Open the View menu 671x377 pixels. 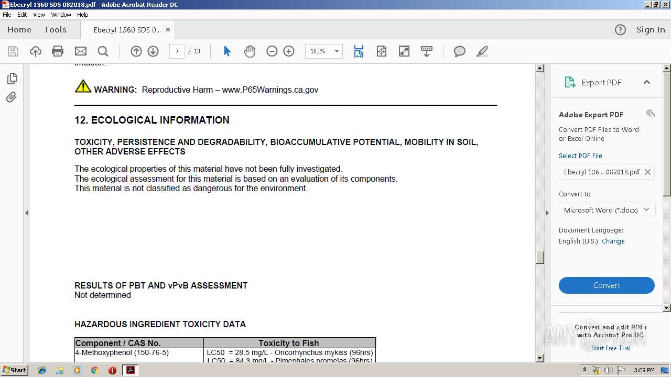[39, 15]
